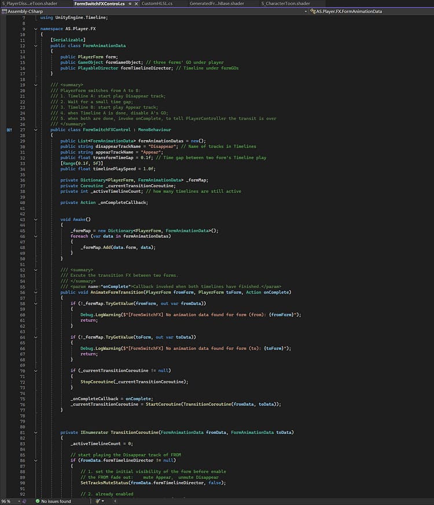The image size is (434, 505).
Task: Collapse the AnimateFormTransition method
Action: pyautogui.click(x=36, y=292)
